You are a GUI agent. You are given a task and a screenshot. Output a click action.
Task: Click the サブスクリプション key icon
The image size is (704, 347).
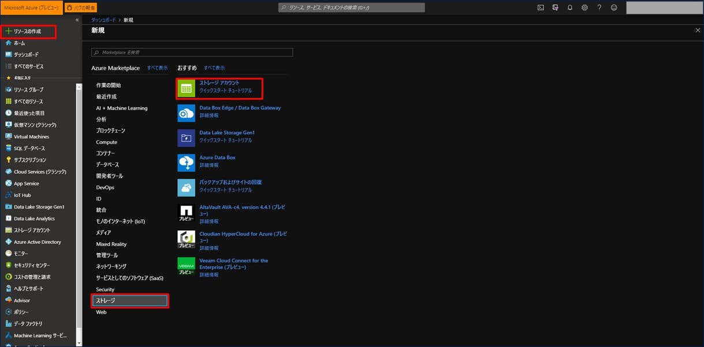[x=9, y=160]
